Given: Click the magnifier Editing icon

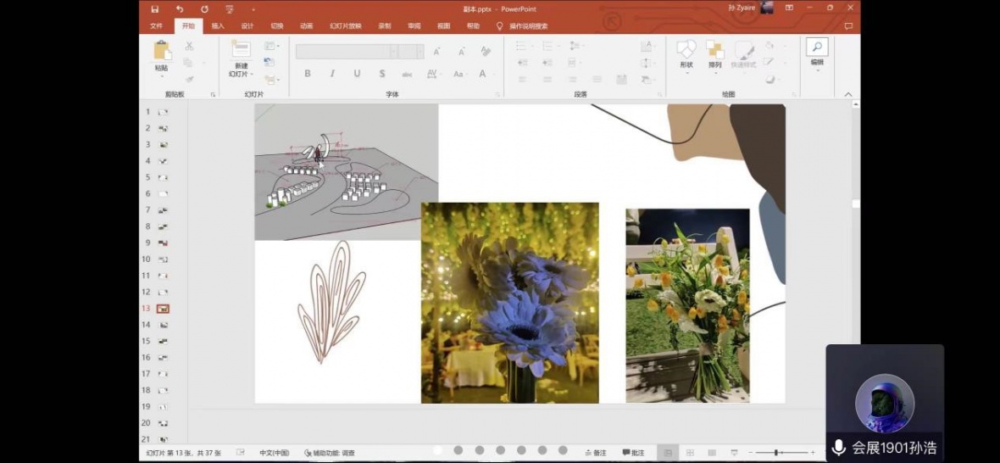Looking at the screenshot, I should coord(817,47).
